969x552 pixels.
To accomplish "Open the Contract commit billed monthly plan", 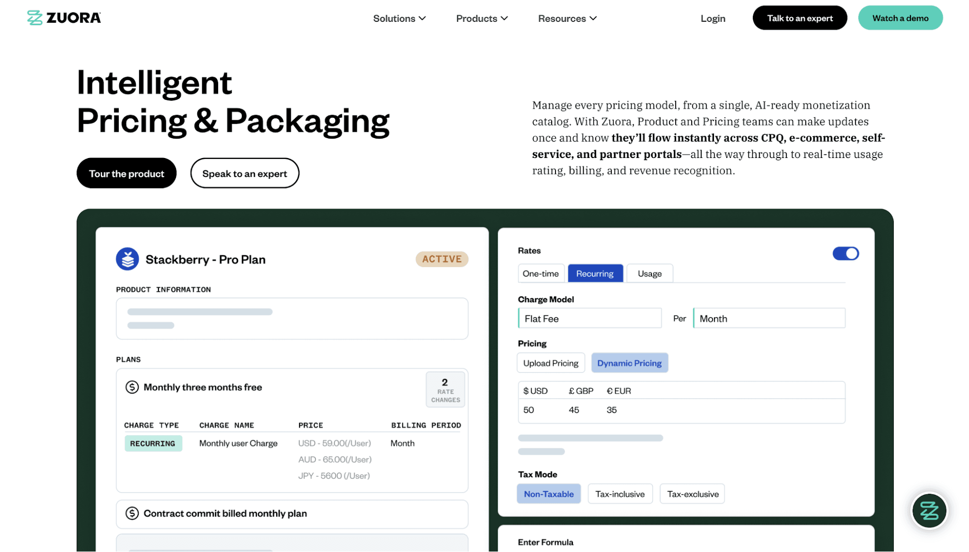I will [292, 514].
